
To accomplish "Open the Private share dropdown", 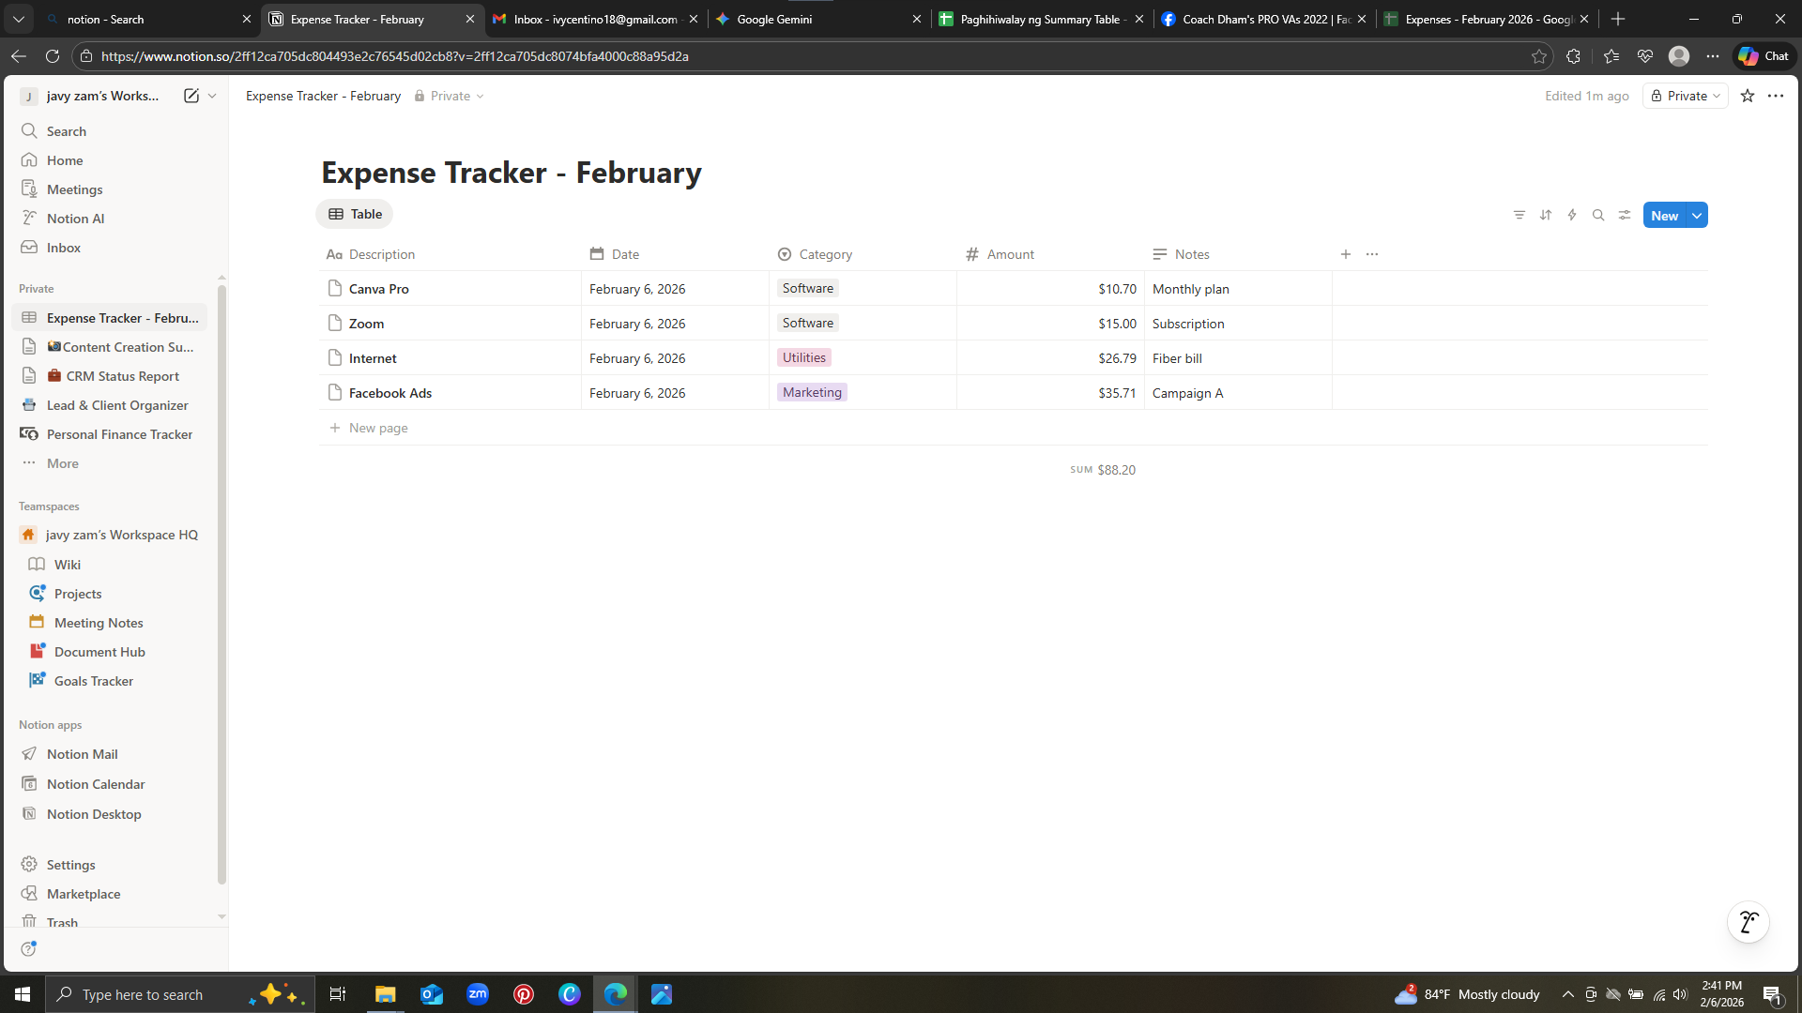I will click(1686, 96).
